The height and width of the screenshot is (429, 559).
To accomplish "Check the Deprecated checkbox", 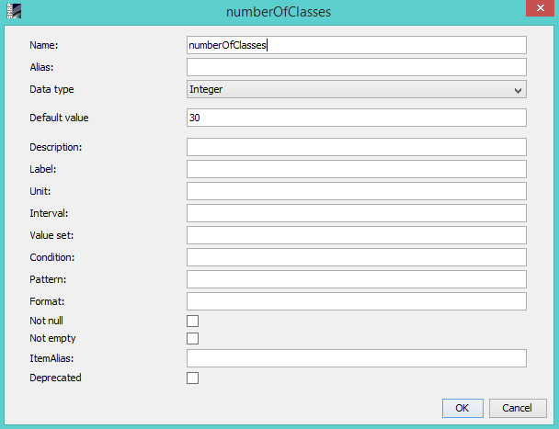I will [192, 378].
